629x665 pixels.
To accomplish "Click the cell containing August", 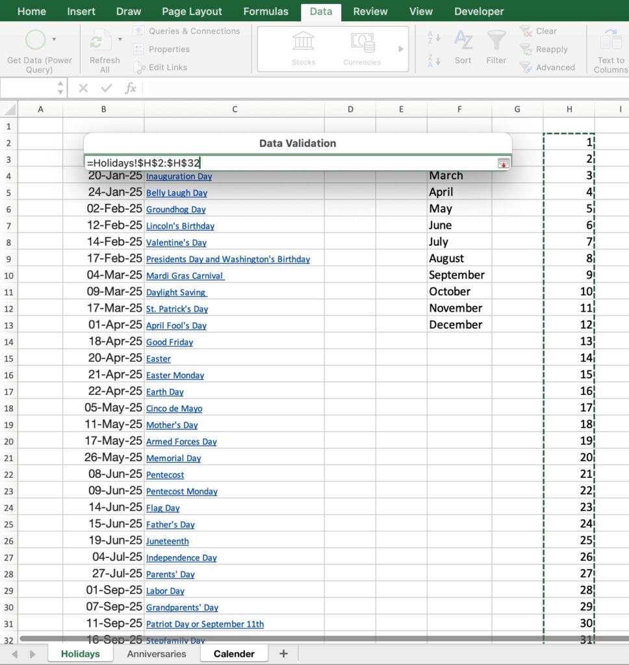I will pyautogui.click(x=459, y=258).
